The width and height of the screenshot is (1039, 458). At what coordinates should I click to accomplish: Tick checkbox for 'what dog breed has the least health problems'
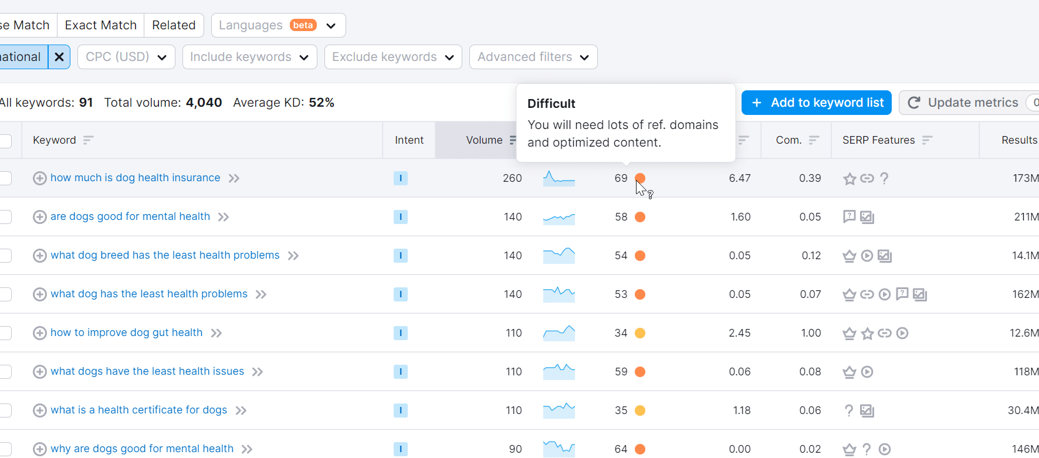pos(5,256)
